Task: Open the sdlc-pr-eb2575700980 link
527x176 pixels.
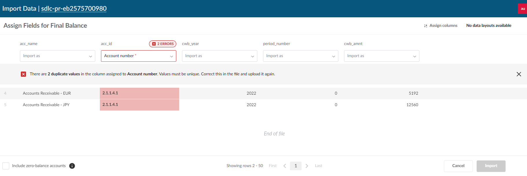Action: 74,9
